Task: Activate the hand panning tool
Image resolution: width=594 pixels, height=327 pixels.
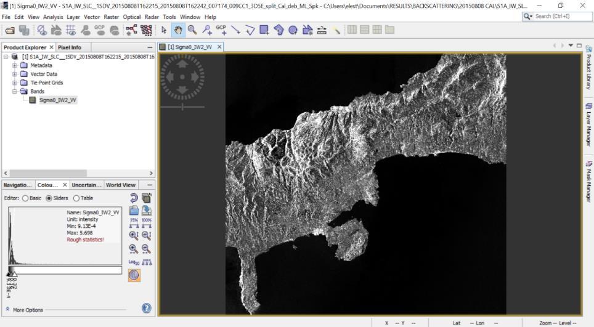Action: [x=178, y=30]
